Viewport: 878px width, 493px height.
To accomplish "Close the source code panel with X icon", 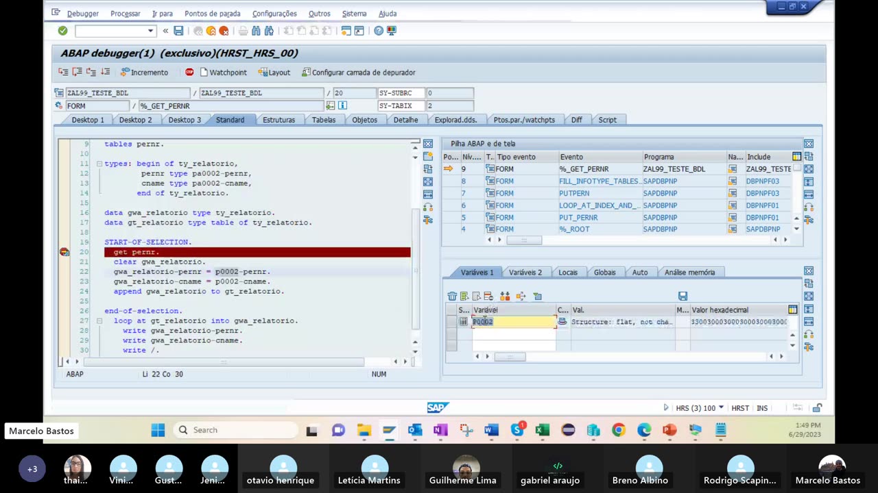I will [x=428, y=144].
